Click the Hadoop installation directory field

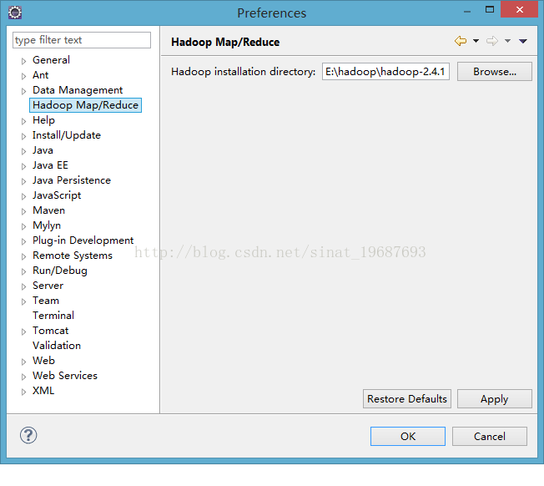click(x=385, y=72)
